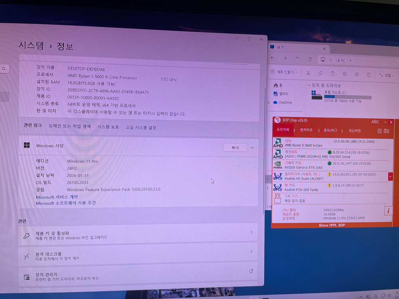Click the ABC language button in 3DP Chip
399x299 pixels.
click(x=375, y=122)
